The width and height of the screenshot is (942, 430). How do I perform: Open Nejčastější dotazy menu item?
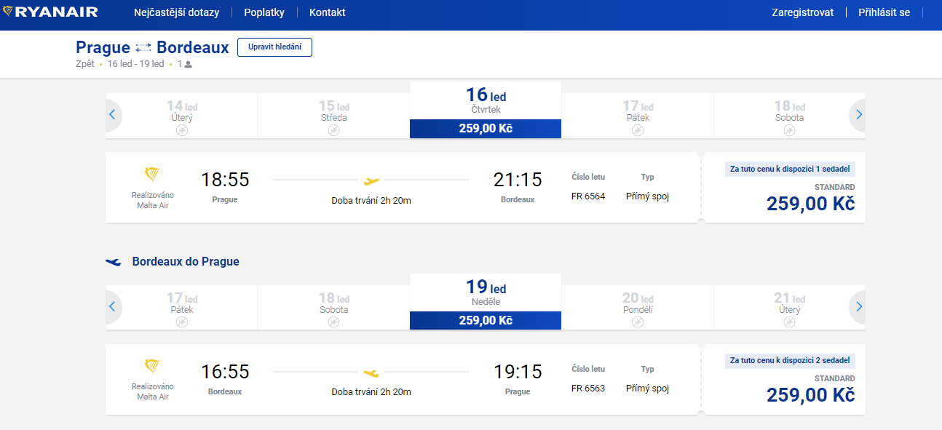coord(177,12)
